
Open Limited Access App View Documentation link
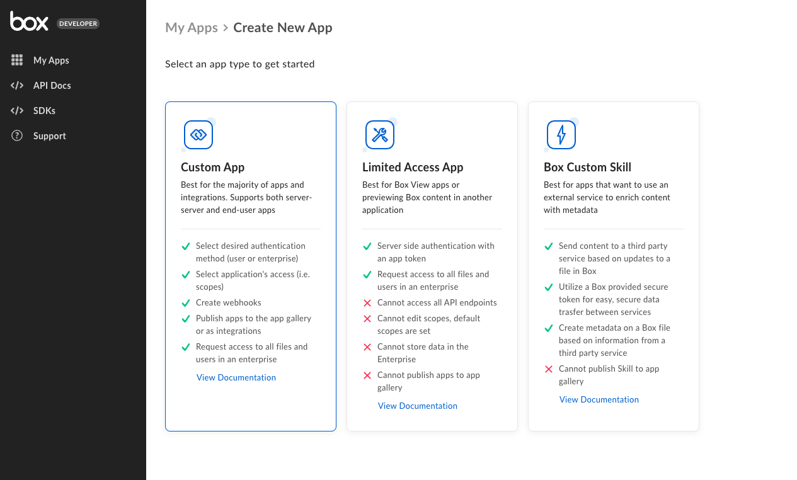click(x=418, y=406)
